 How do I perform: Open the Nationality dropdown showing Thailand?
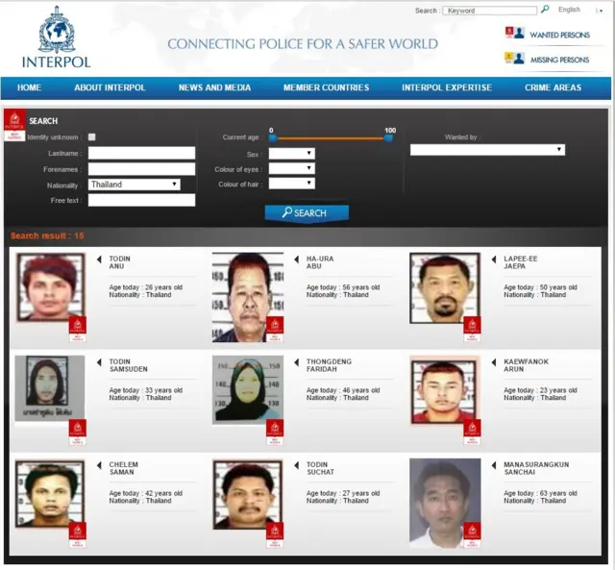pos(135,184)
